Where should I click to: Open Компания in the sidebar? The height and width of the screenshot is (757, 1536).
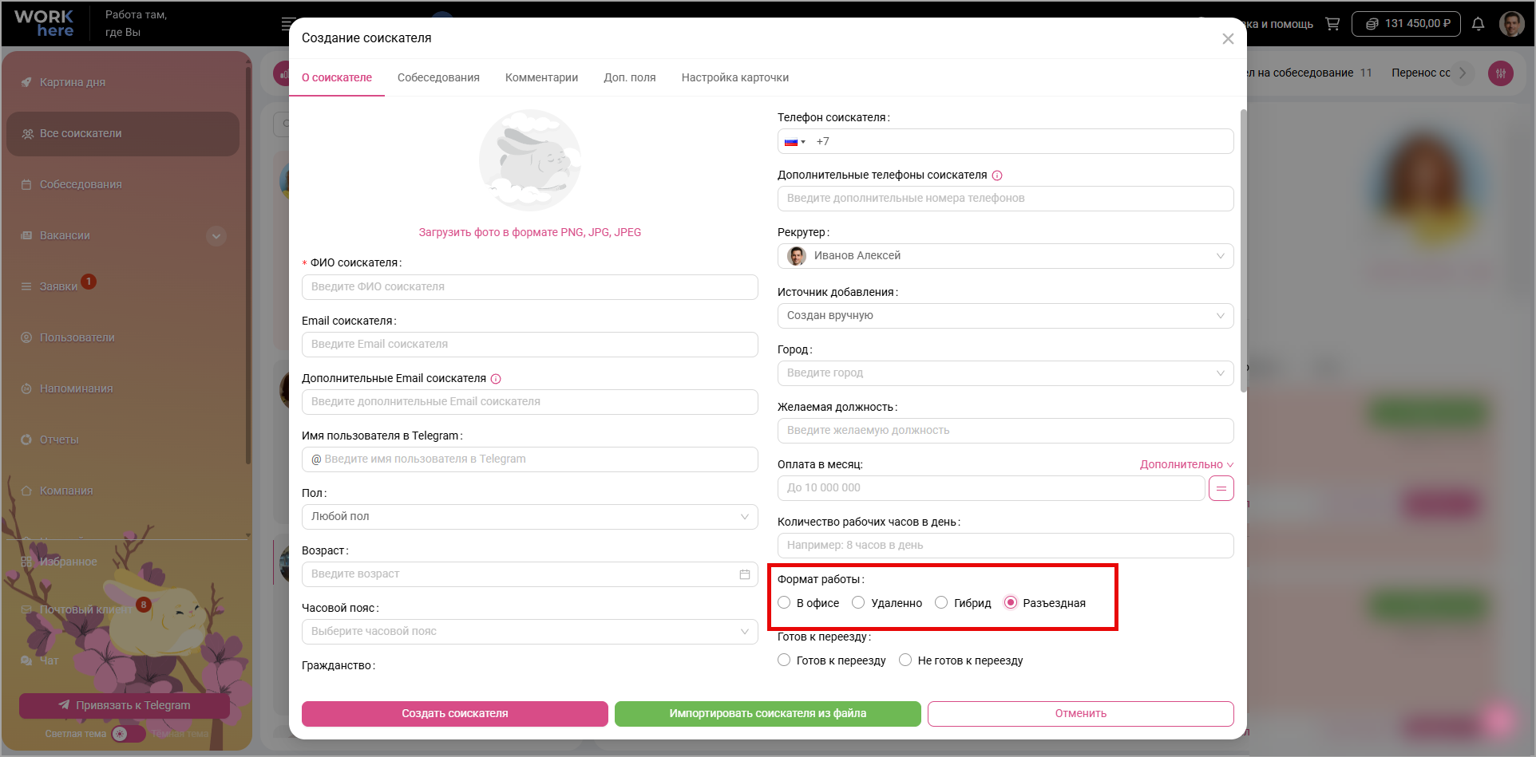pos(66,491)
